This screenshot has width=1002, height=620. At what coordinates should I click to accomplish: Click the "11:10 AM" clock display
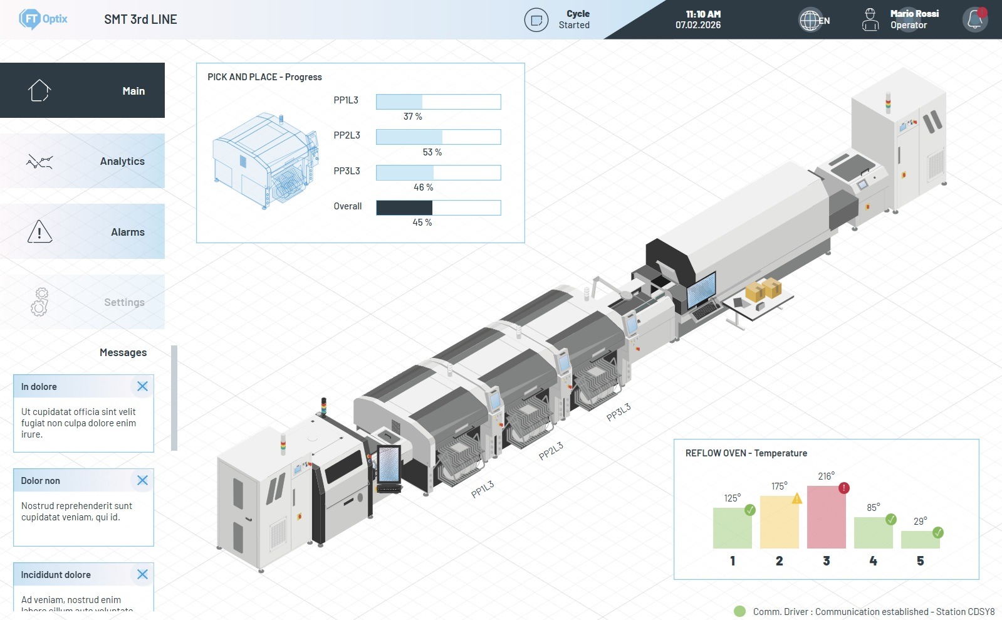click(703, 14)
